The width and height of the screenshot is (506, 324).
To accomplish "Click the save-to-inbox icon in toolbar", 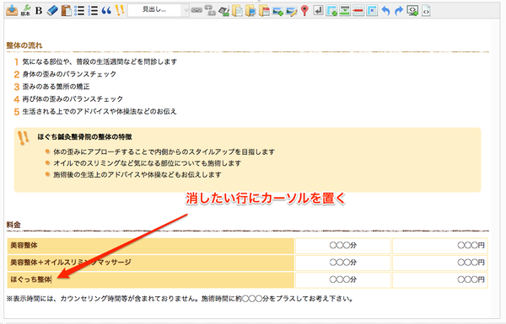I will tap(12, 11).
